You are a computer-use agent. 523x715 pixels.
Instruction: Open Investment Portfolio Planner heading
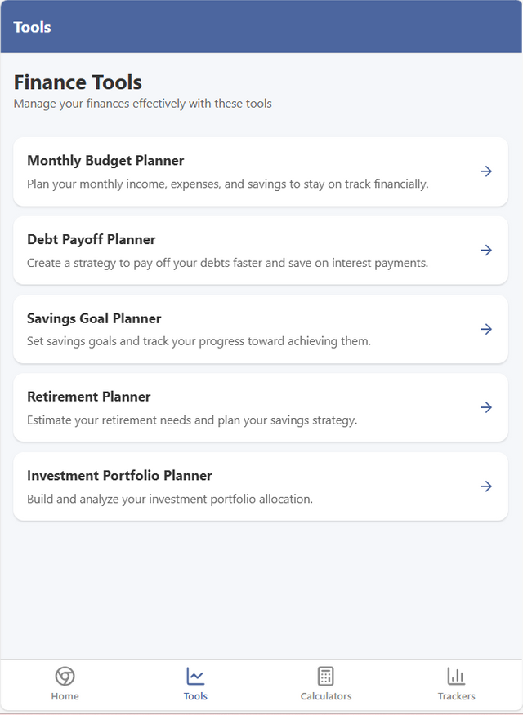tap(119, 476)
